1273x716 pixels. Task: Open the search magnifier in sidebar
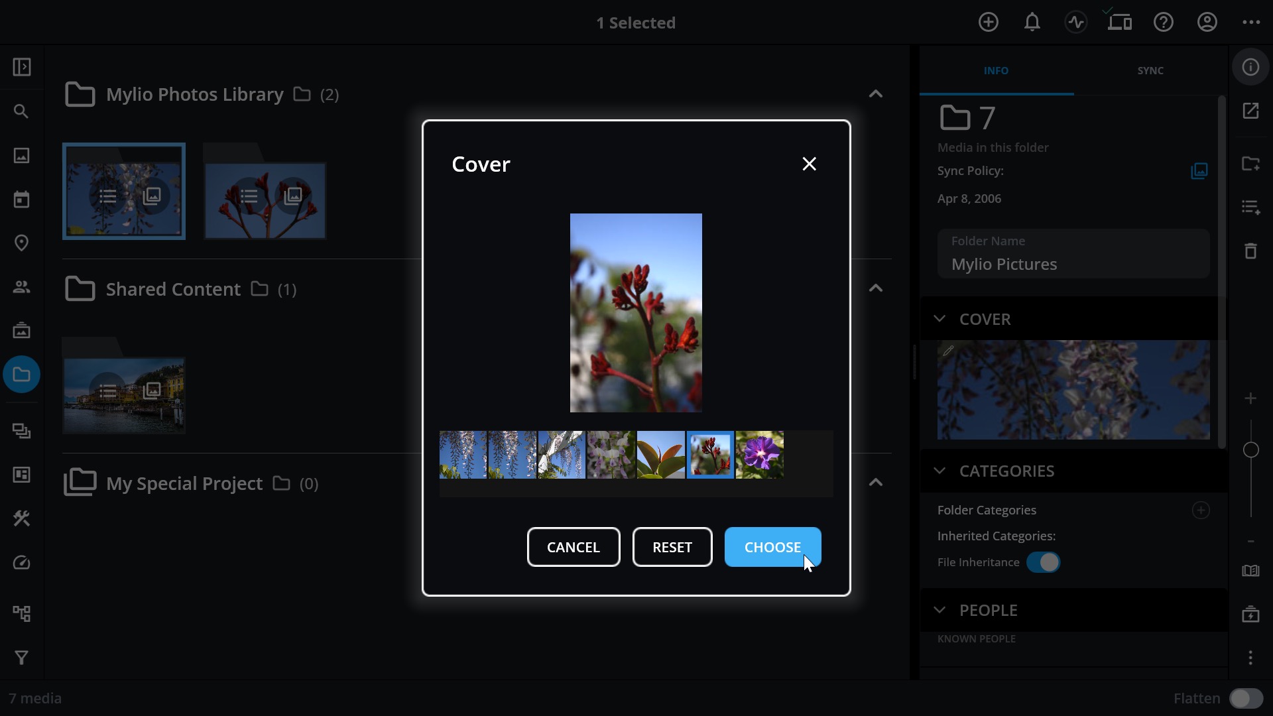[x=22, y=111]
